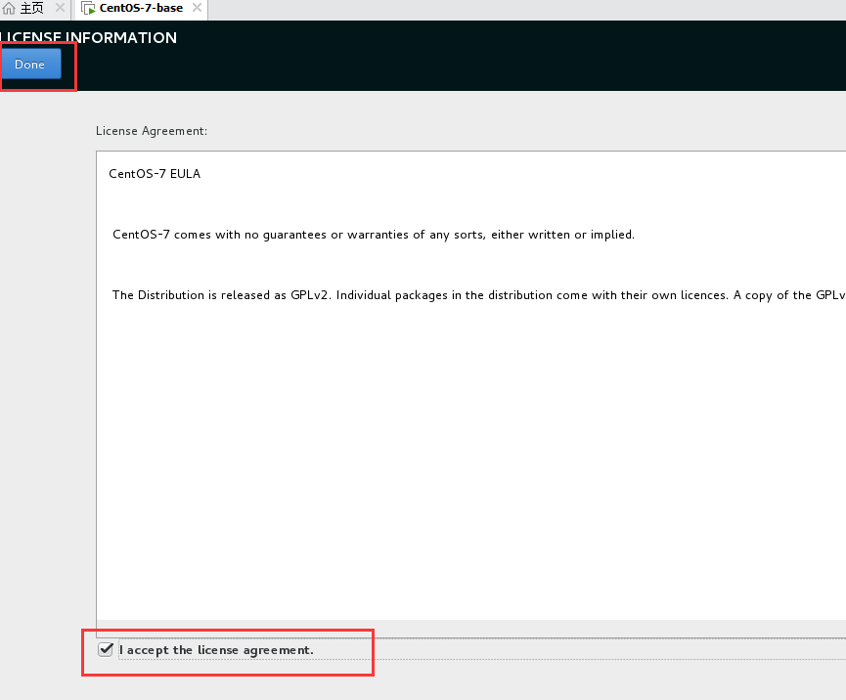The height and width of the screenshot is (700, 846).
Task: Click the 'CentOS-7 EULA' heading text
Action: coord(155,174)
